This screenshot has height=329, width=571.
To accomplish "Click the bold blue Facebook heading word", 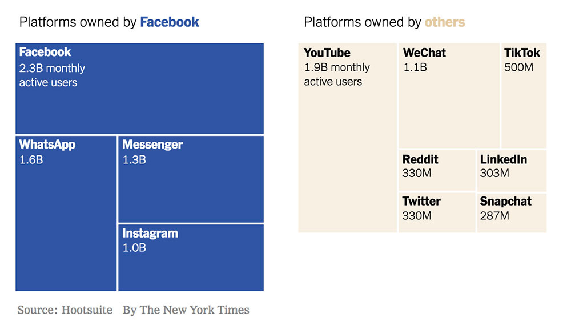I will pos(170,22).
